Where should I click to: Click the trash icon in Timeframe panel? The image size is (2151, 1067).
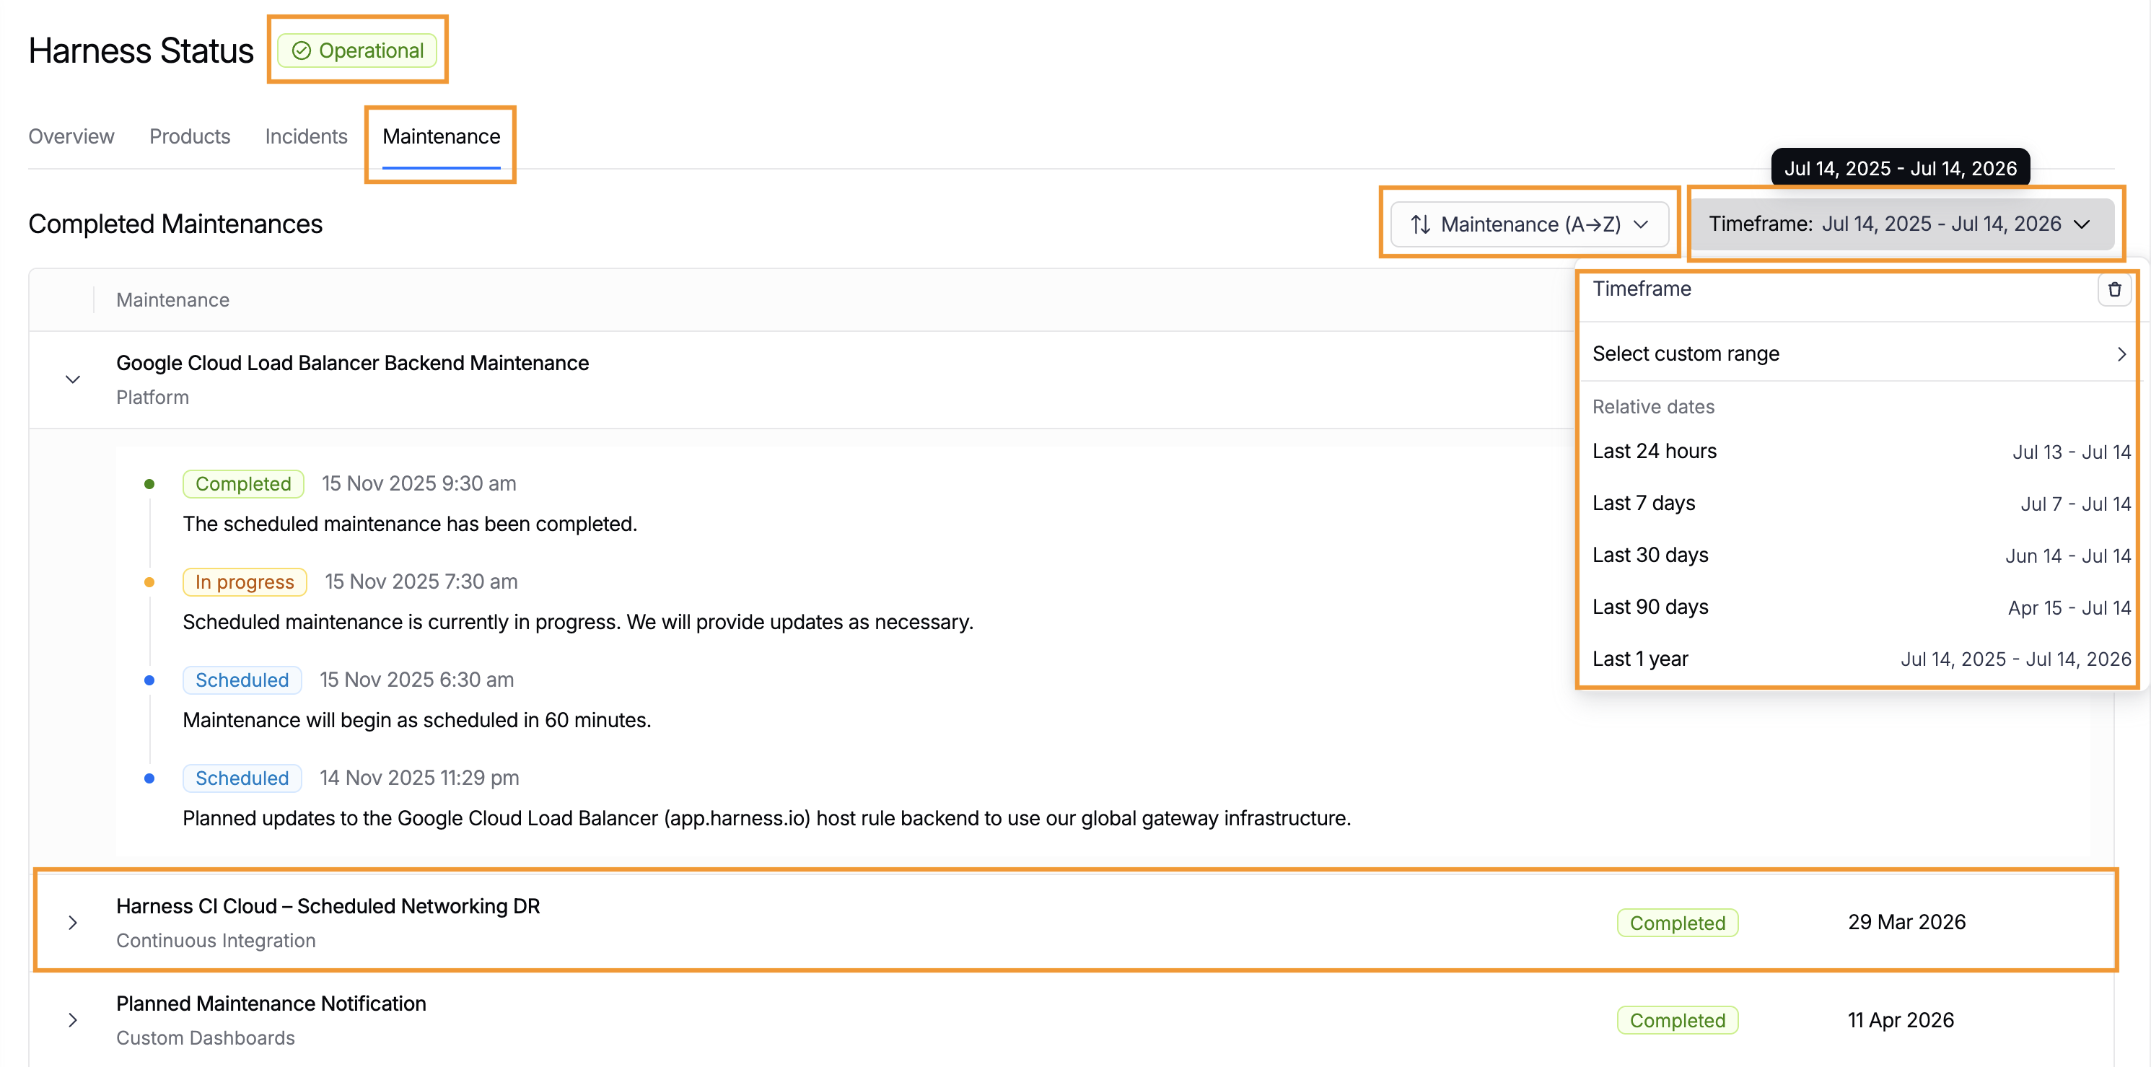[2113, 290]
